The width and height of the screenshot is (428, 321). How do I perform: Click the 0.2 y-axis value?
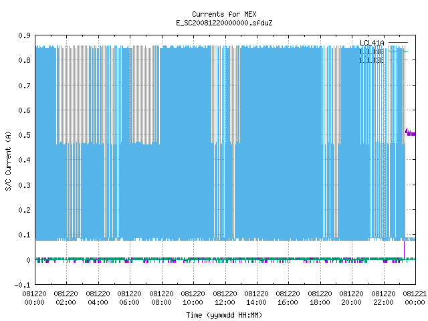24,210
